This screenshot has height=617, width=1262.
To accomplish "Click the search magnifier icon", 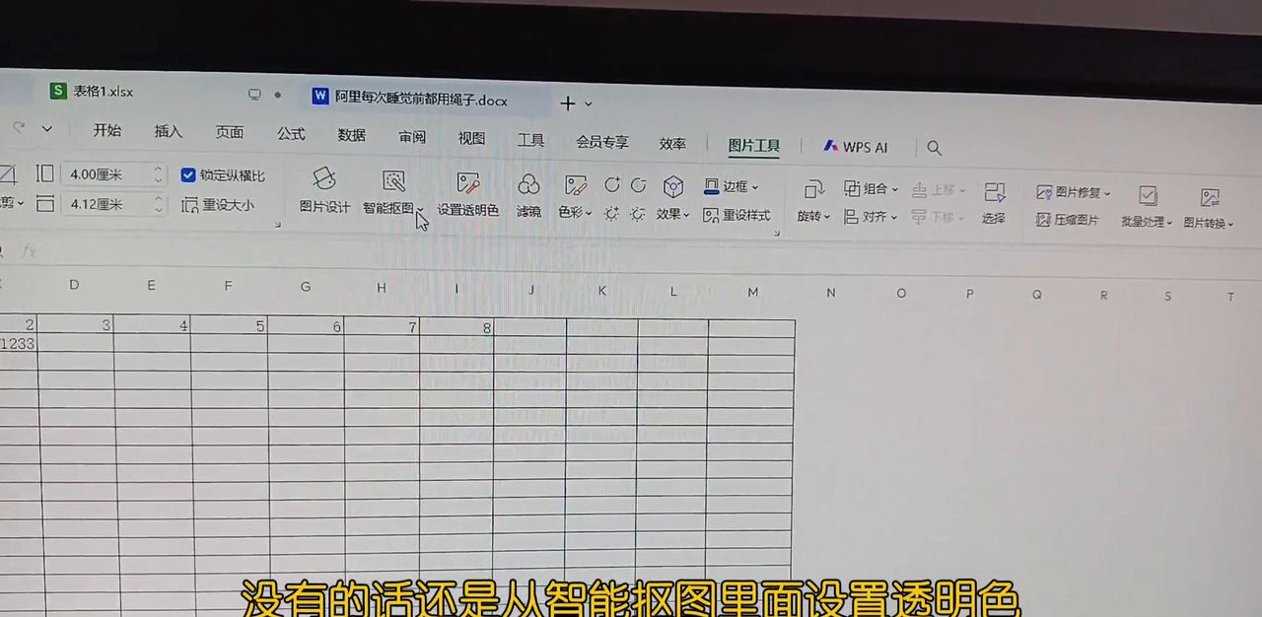I will tap(934, 147).
